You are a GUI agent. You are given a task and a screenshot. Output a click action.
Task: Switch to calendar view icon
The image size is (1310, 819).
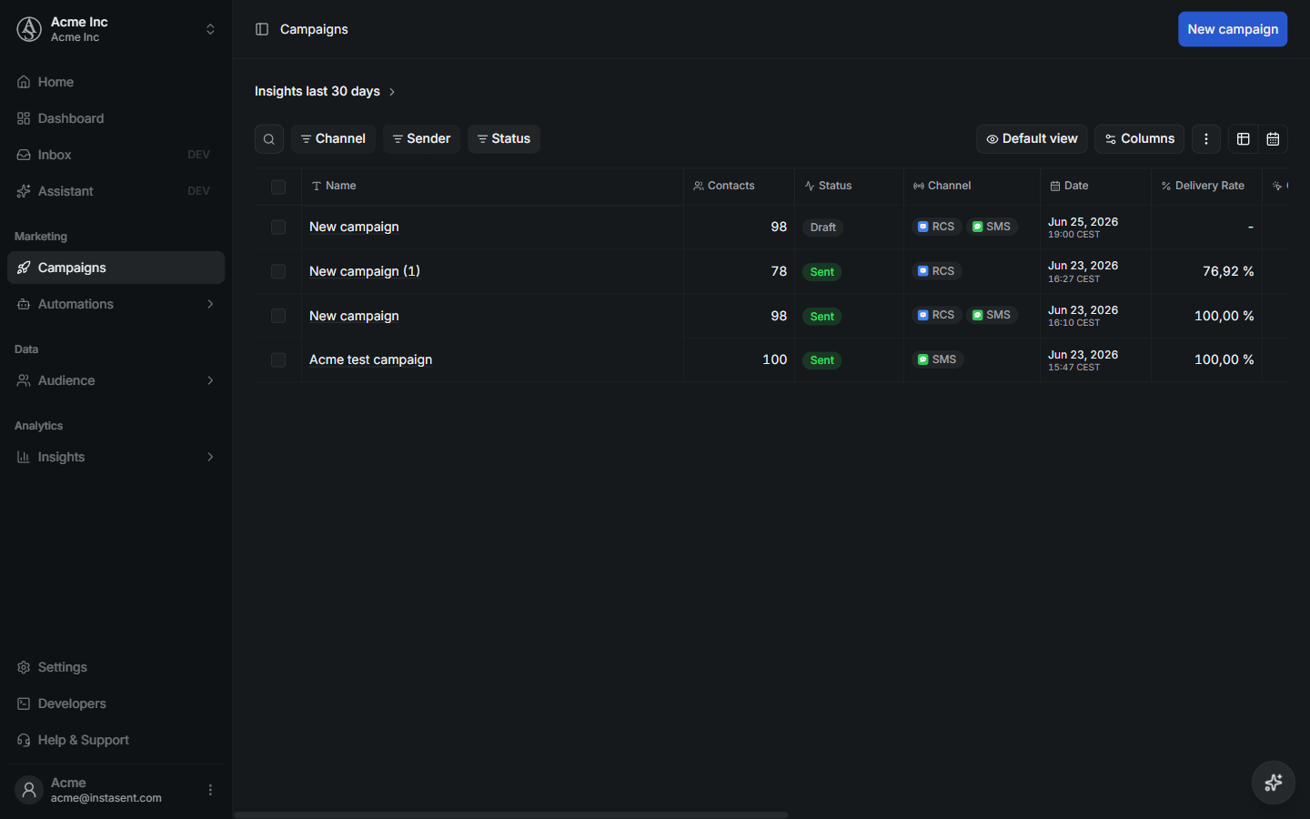(x=1273, y=139)
